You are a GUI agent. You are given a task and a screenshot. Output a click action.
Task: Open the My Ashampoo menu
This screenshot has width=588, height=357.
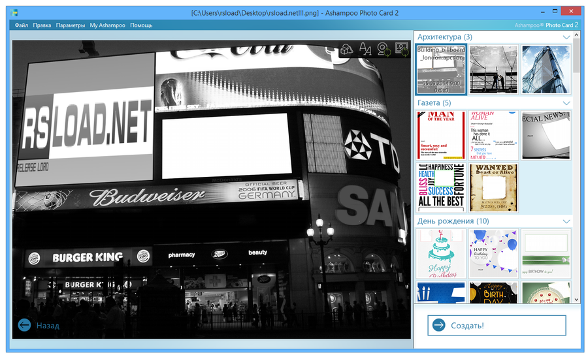tap(107, 25)
